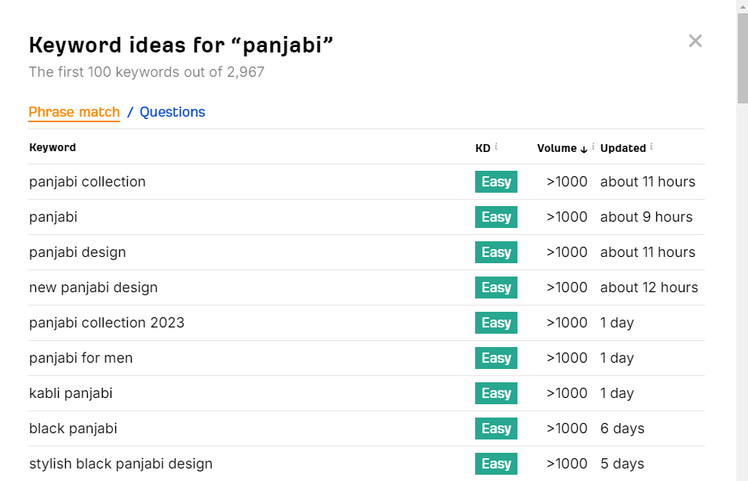Click the KD info icon
The image size is (748, 481).
(x=496, y=146)
